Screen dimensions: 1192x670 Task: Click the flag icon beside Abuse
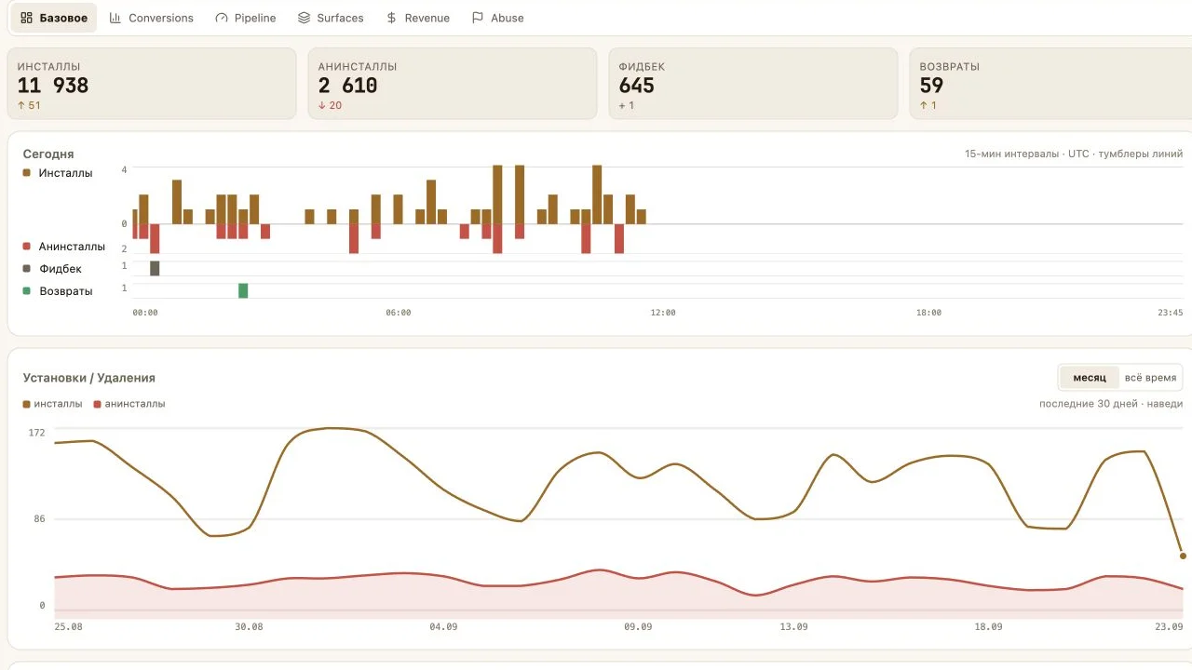[478, 18]
